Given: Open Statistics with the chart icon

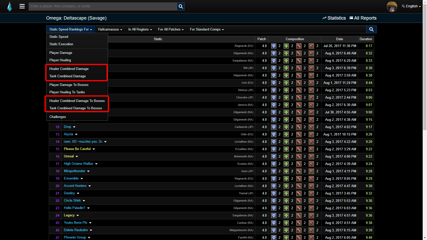Looking at the screenshot, I should (334, 18).
